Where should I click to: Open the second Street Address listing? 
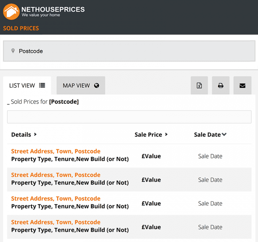click(x=56, y=175)
